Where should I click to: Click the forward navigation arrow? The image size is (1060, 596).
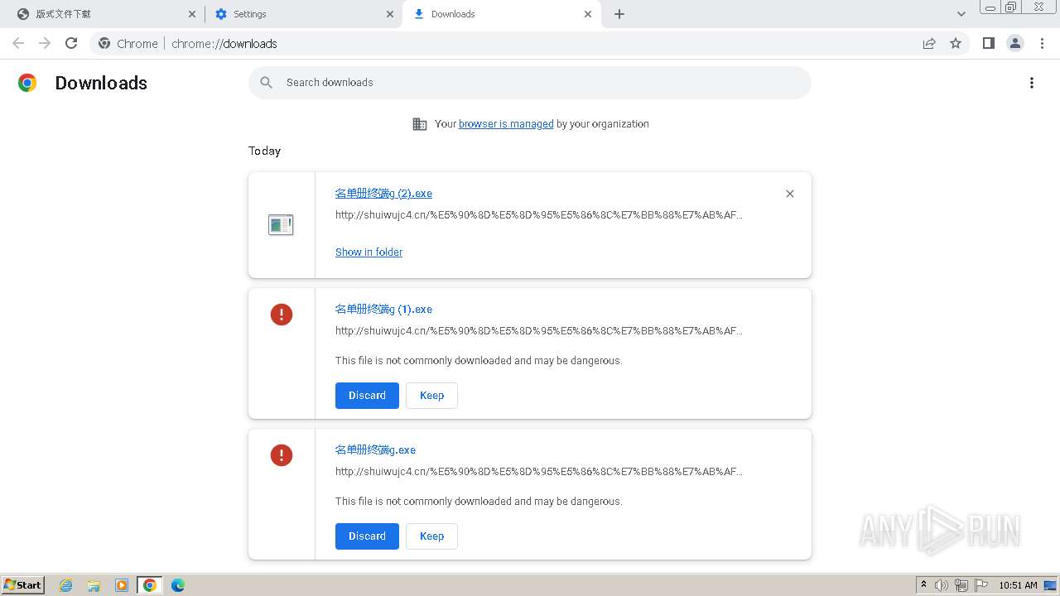pyautogui.click(x=45, y=43)
